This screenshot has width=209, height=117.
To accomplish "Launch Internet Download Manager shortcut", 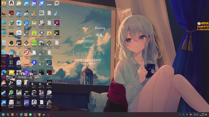I will pyautogui.click(x=11, y=23).
